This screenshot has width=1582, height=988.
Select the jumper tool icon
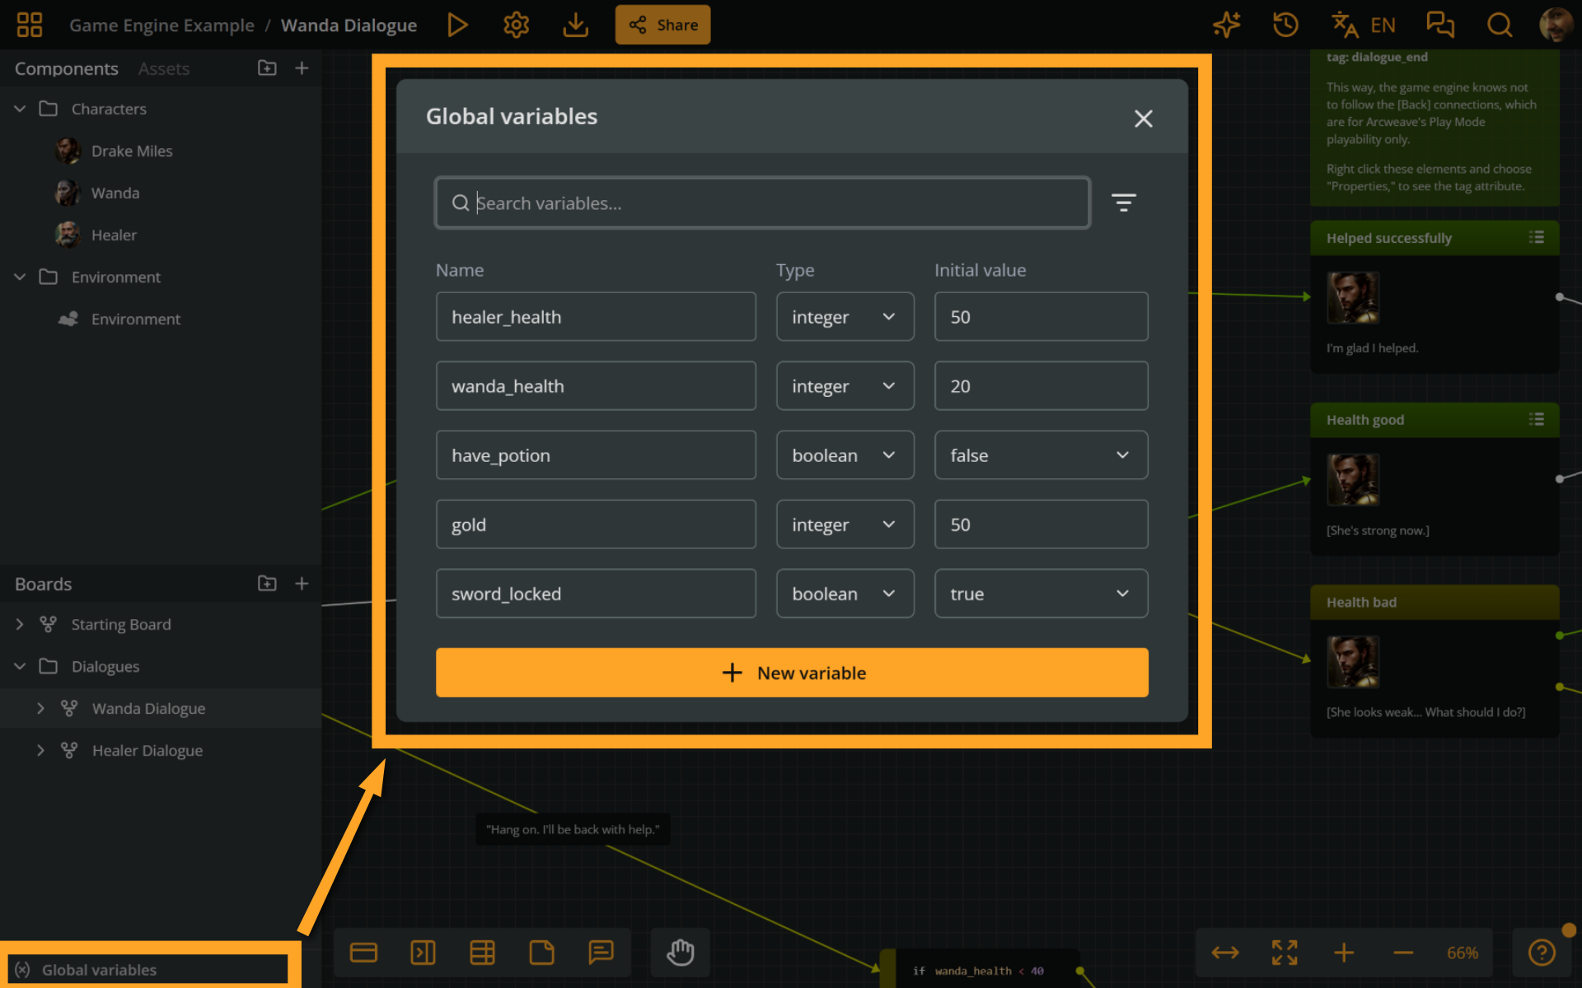pos(423,953)
